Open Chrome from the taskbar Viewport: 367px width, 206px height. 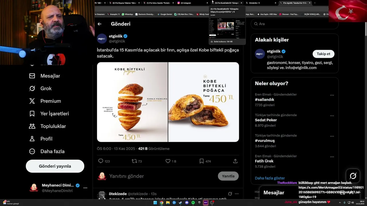click(x=161, y=203)
